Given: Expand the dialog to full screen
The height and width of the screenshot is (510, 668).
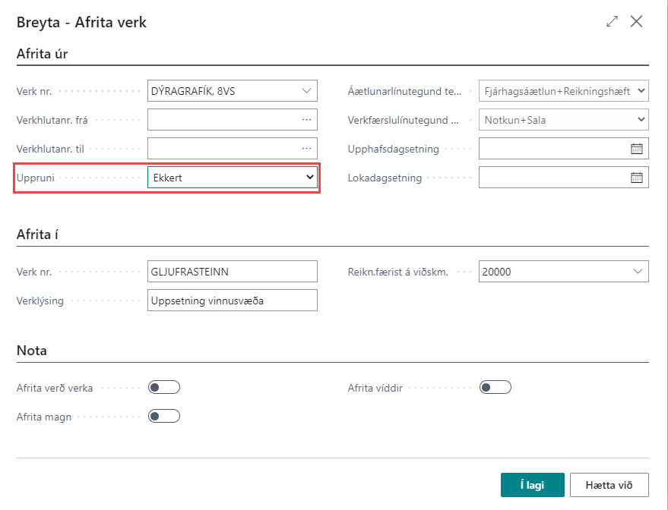Looking at the screenshot, I should click(612, 22).
